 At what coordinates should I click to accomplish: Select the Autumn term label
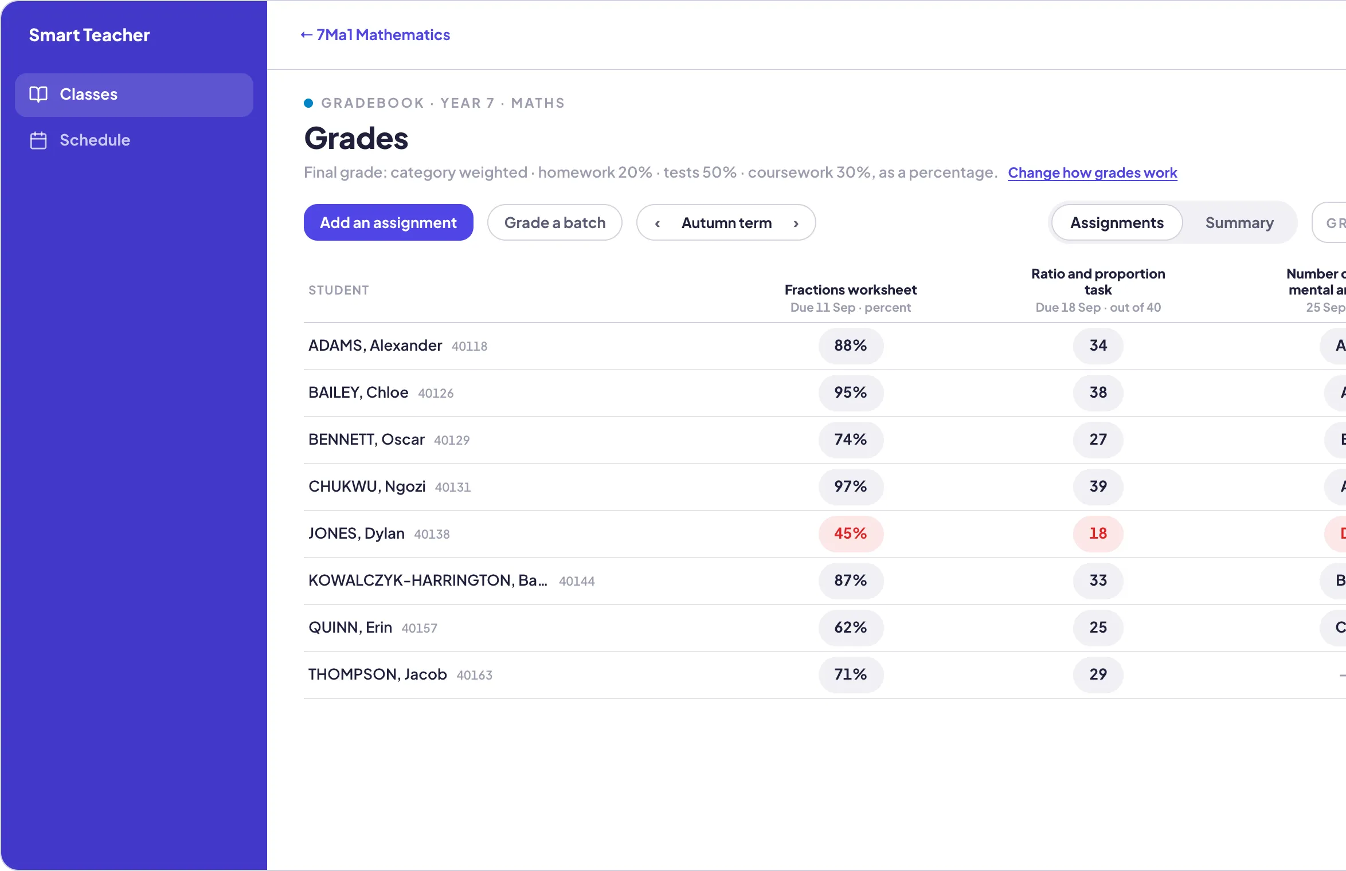[x=726, y=223]
